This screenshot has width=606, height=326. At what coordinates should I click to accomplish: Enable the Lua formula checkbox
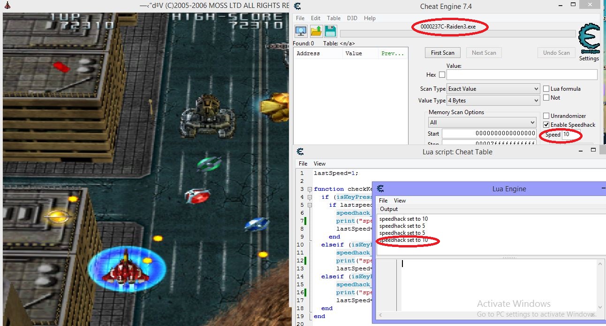point(546,88)
